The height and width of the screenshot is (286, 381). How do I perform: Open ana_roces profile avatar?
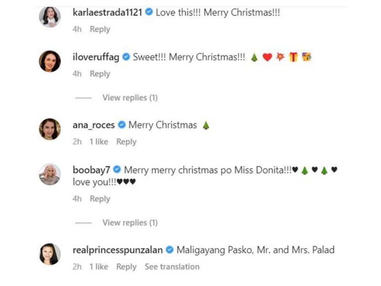tap(50, 129)
